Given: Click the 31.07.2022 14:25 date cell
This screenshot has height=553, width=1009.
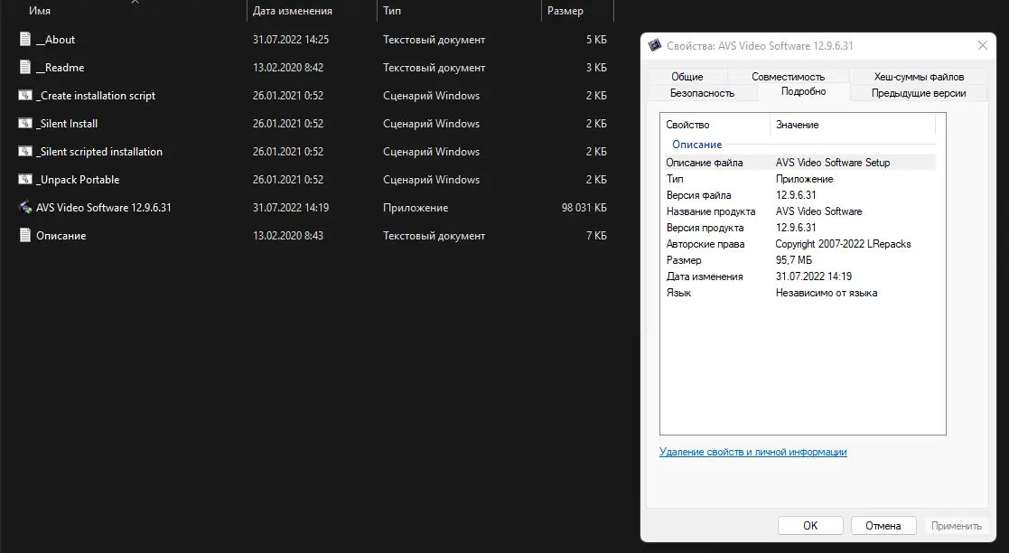Looking at the screenshot, I should 290,39.
